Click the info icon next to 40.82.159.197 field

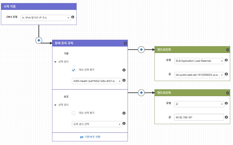click(x=226, y=117)
